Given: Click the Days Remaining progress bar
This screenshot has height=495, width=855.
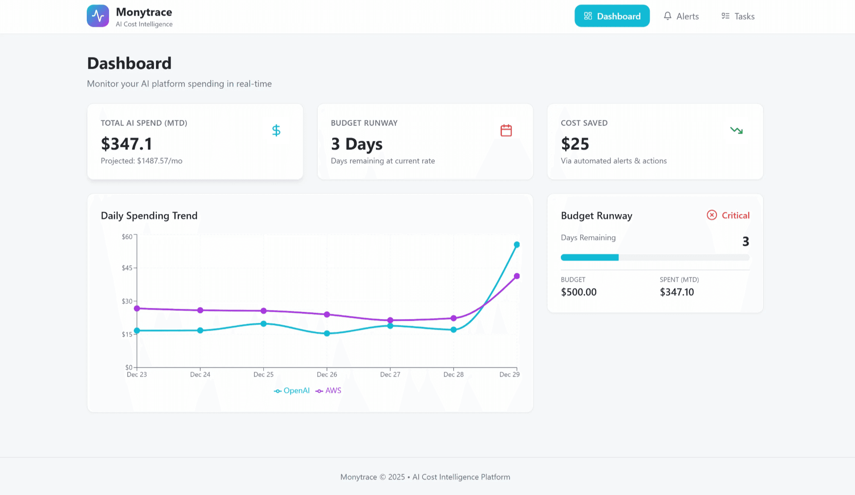Looking at the screenshot, I should point(655,258).
